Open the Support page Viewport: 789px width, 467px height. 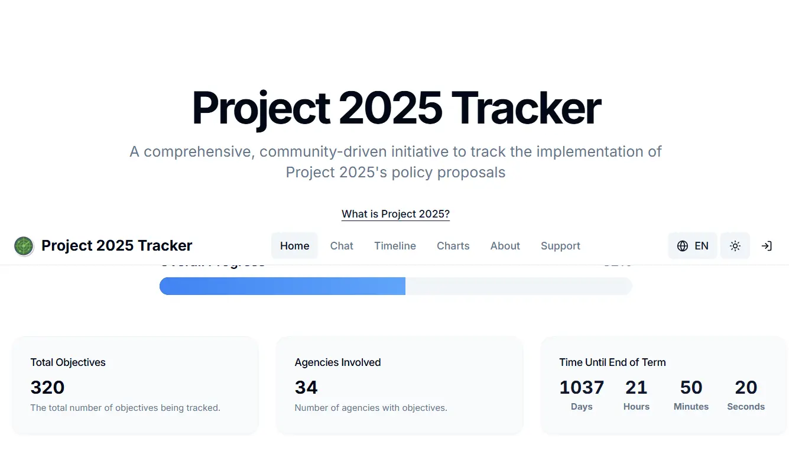click(560, 246)
